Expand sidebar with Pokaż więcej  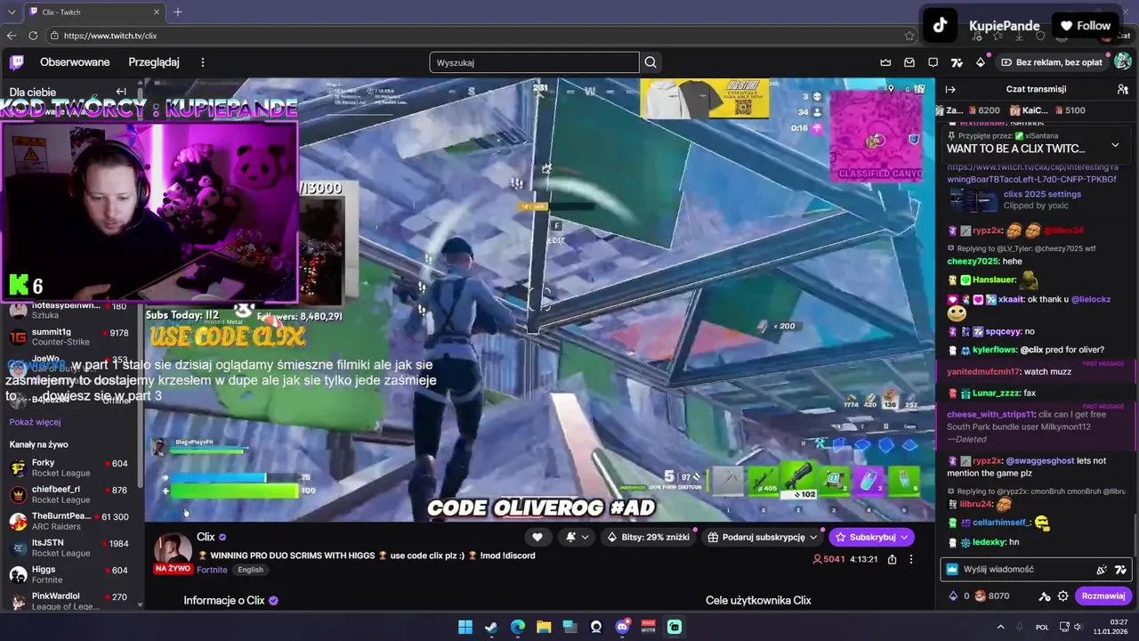tap(35, 422)
